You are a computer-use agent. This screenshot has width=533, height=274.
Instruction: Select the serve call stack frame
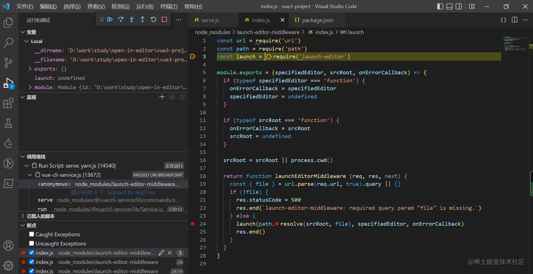[45, 200]
